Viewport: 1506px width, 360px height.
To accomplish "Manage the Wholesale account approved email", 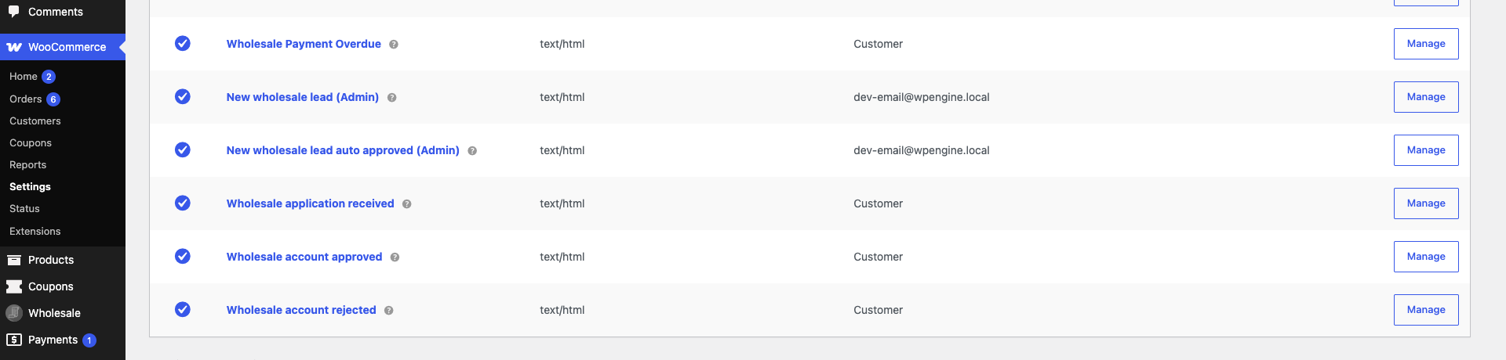I will click(x=1426, y=257).
